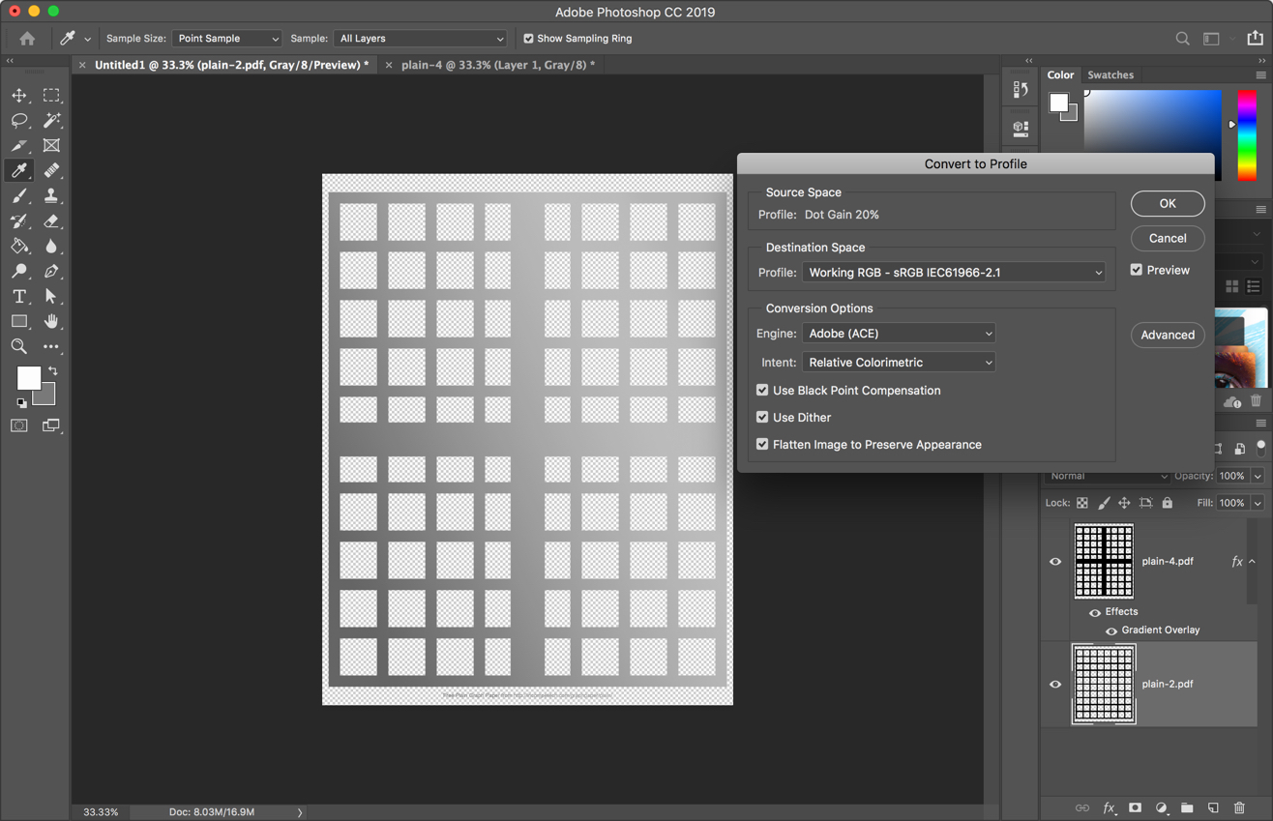The height and width of the screenshot is (821, 1273).
Task: Uncheck Flatten Image to Preserve Appearance
Action: click(x=762, y=444)
